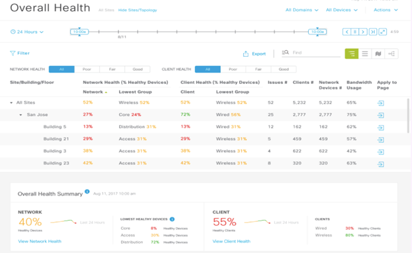The height and width of the screenshot is (253, 412).
Task: Switch to topology view icon
Action: click(391, 54)
